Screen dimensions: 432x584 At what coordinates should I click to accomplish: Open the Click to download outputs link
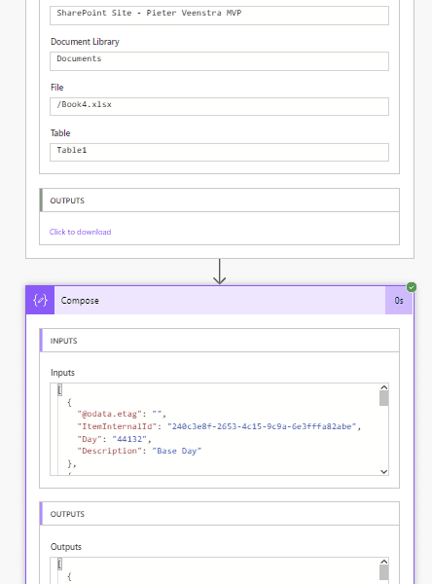tap(80, 232)
